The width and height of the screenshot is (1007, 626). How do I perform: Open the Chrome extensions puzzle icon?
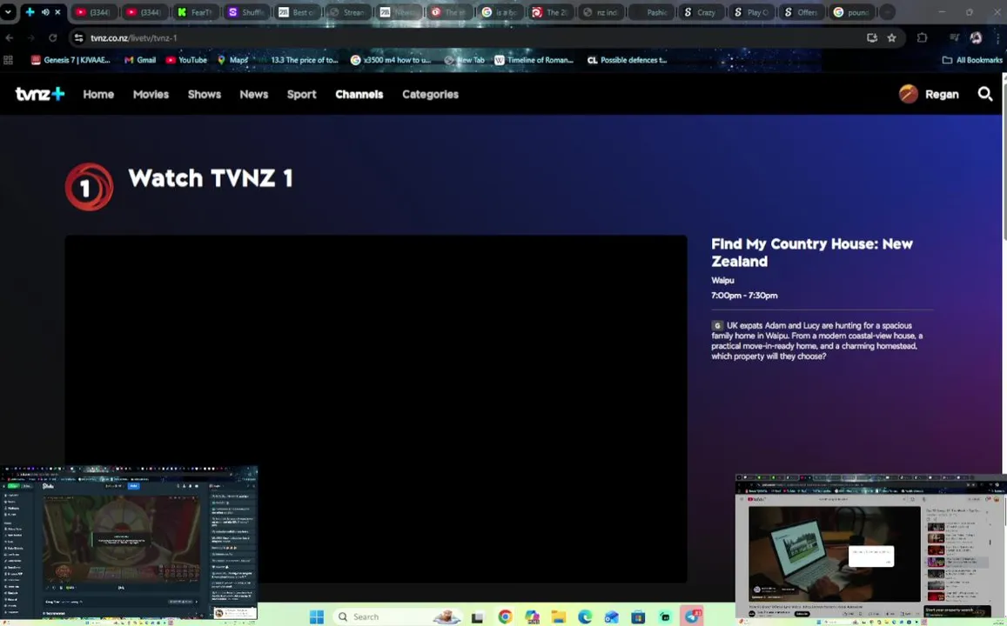tap(923, 38)
